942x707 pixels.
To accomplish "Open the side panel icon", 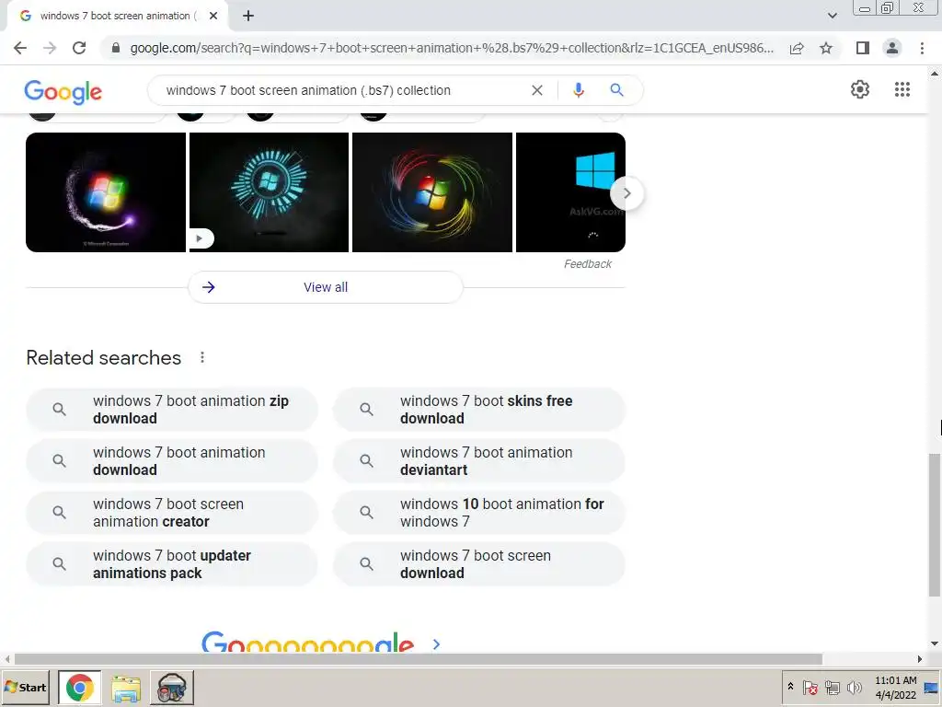I will tap(863, 48).
